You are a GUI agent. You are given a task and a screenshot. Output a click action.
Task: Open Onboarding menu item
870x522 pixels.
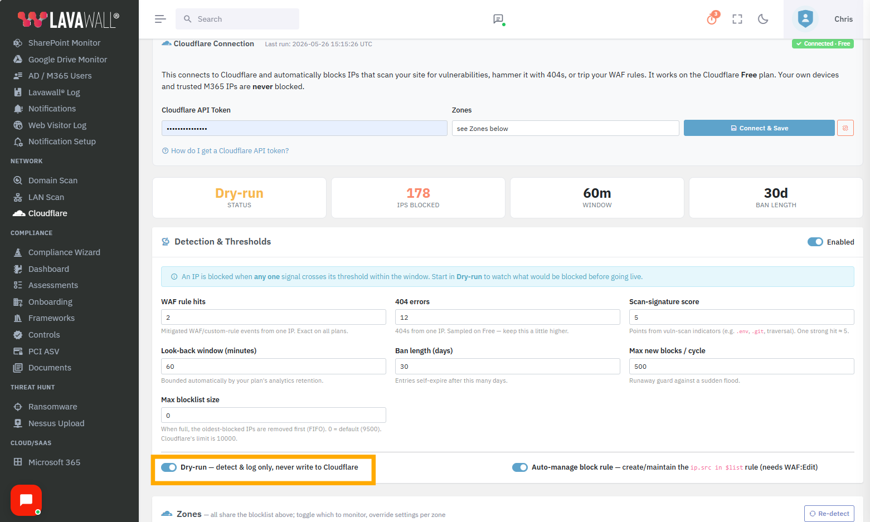tap(50, 302)
